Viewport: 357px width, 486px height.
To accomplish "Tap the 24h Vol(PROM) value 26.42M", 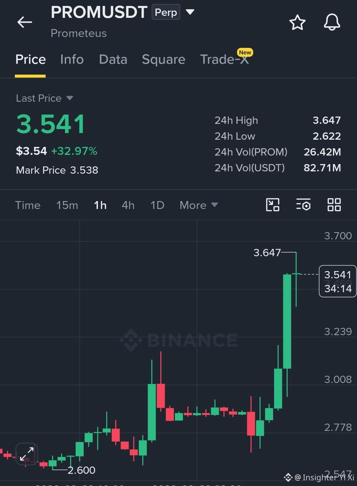I will [x=322, y=152].
